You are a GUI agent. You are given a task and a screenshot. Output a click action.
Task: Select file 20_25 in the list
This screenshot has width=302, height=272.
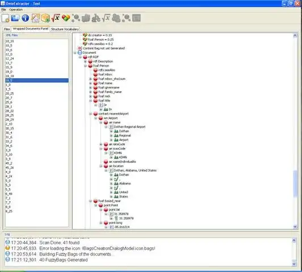[37, 93]
